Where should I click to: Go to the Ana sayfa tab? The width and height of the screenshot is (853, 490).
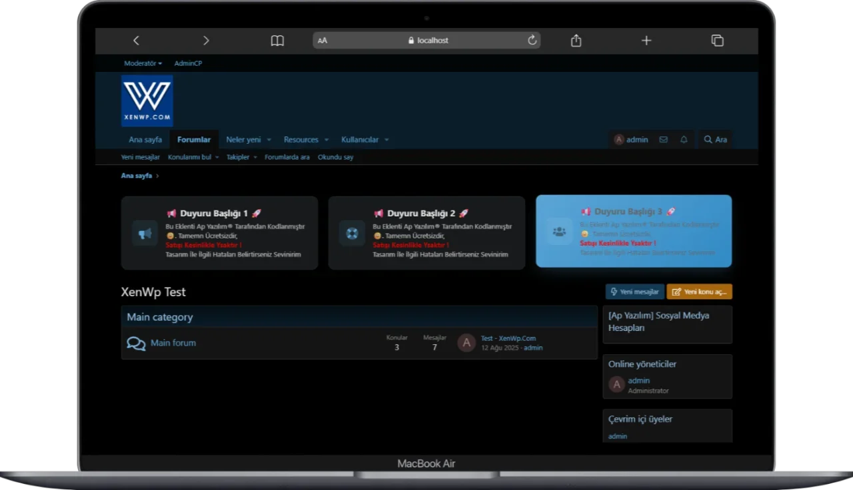click(145, 140)
